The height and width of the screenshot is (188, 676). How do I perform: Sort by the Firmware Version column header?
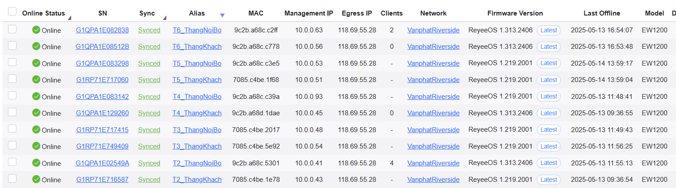(515, 13)
